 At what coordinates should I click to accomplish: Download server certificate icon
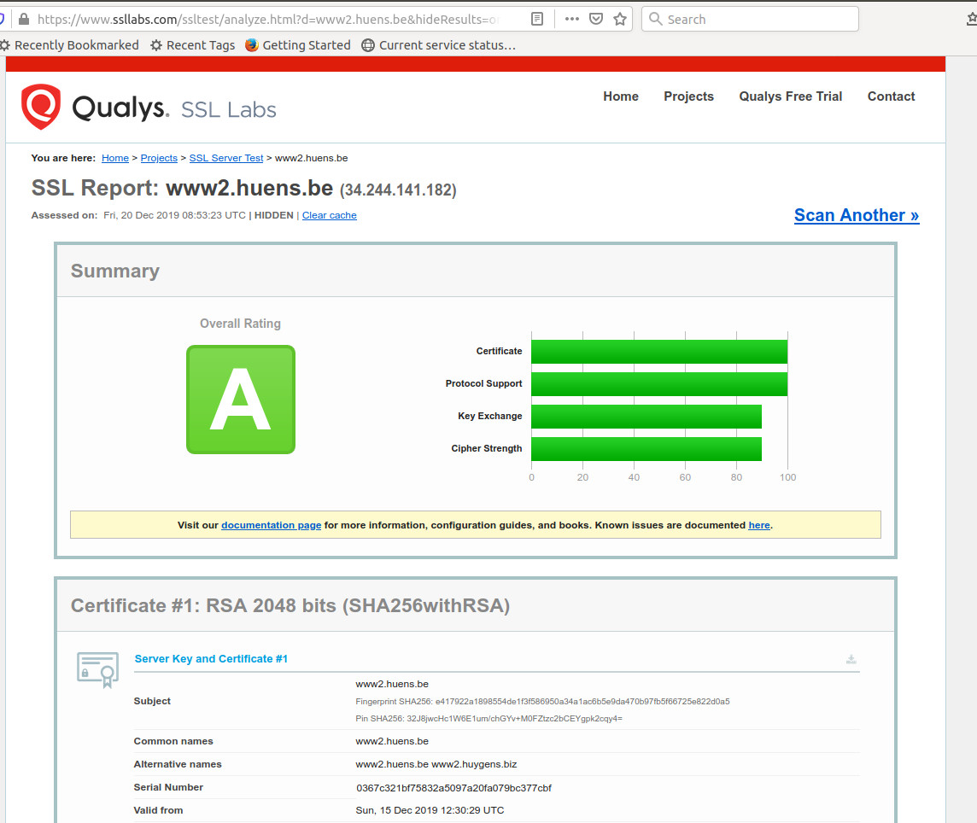(x=851, y=659)
